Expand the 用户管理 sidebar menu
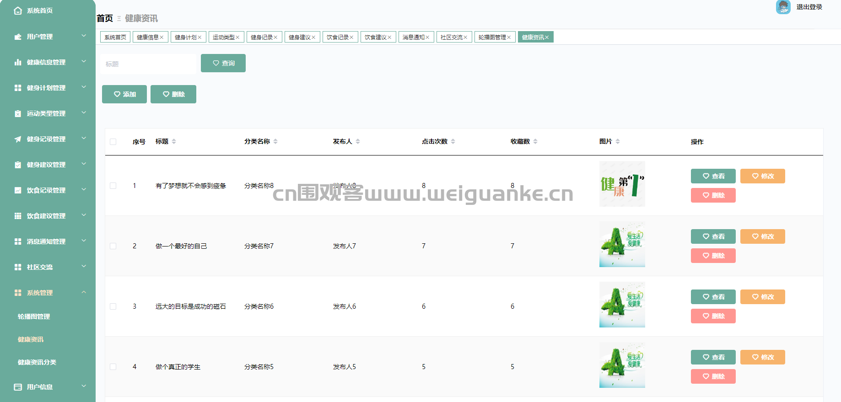This screenshot has width=841, height=402. [x=84, y=36]
